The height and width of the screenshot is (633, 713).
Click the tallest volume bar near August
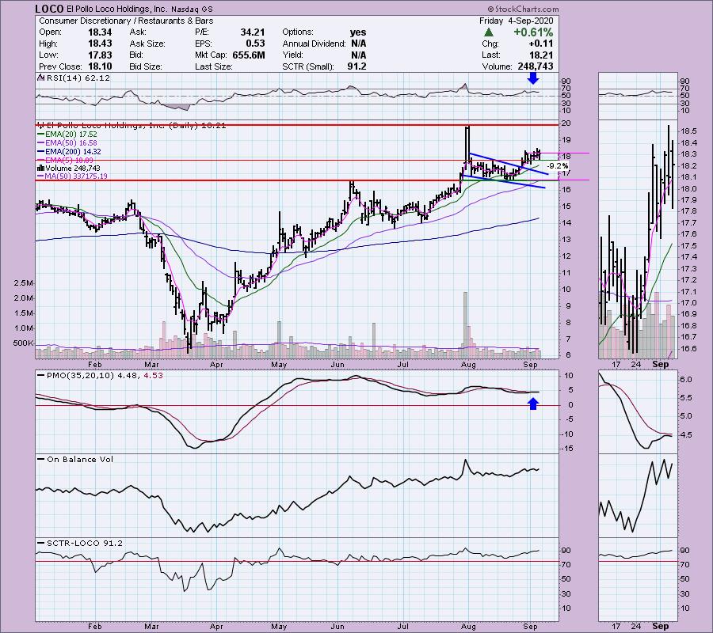click(465, 326)
